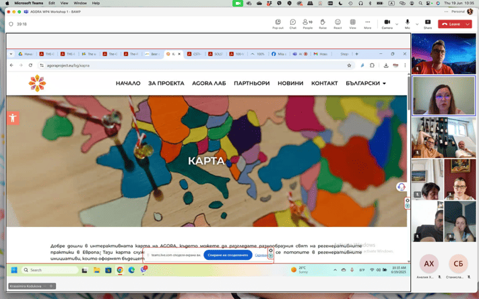
Task: Toggle the Camera on or off
Action: 387,24
